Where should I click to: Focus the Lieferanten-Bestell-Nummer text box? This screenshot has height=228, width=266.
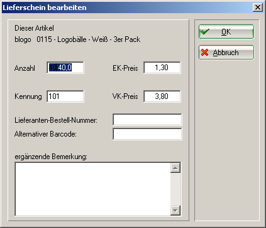click(147, 120)
